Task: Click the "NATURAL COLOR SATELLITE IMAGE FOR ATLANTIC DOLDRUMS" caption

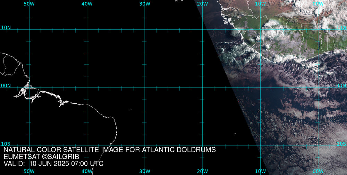Action: [110, 150]
